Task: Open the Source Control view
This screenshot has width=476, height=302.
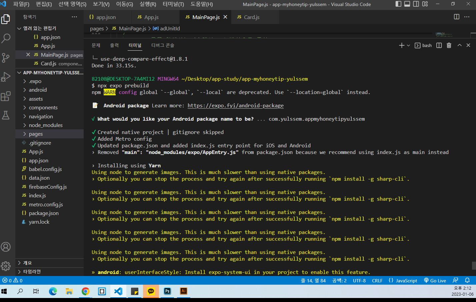Action: coord(6,58)
